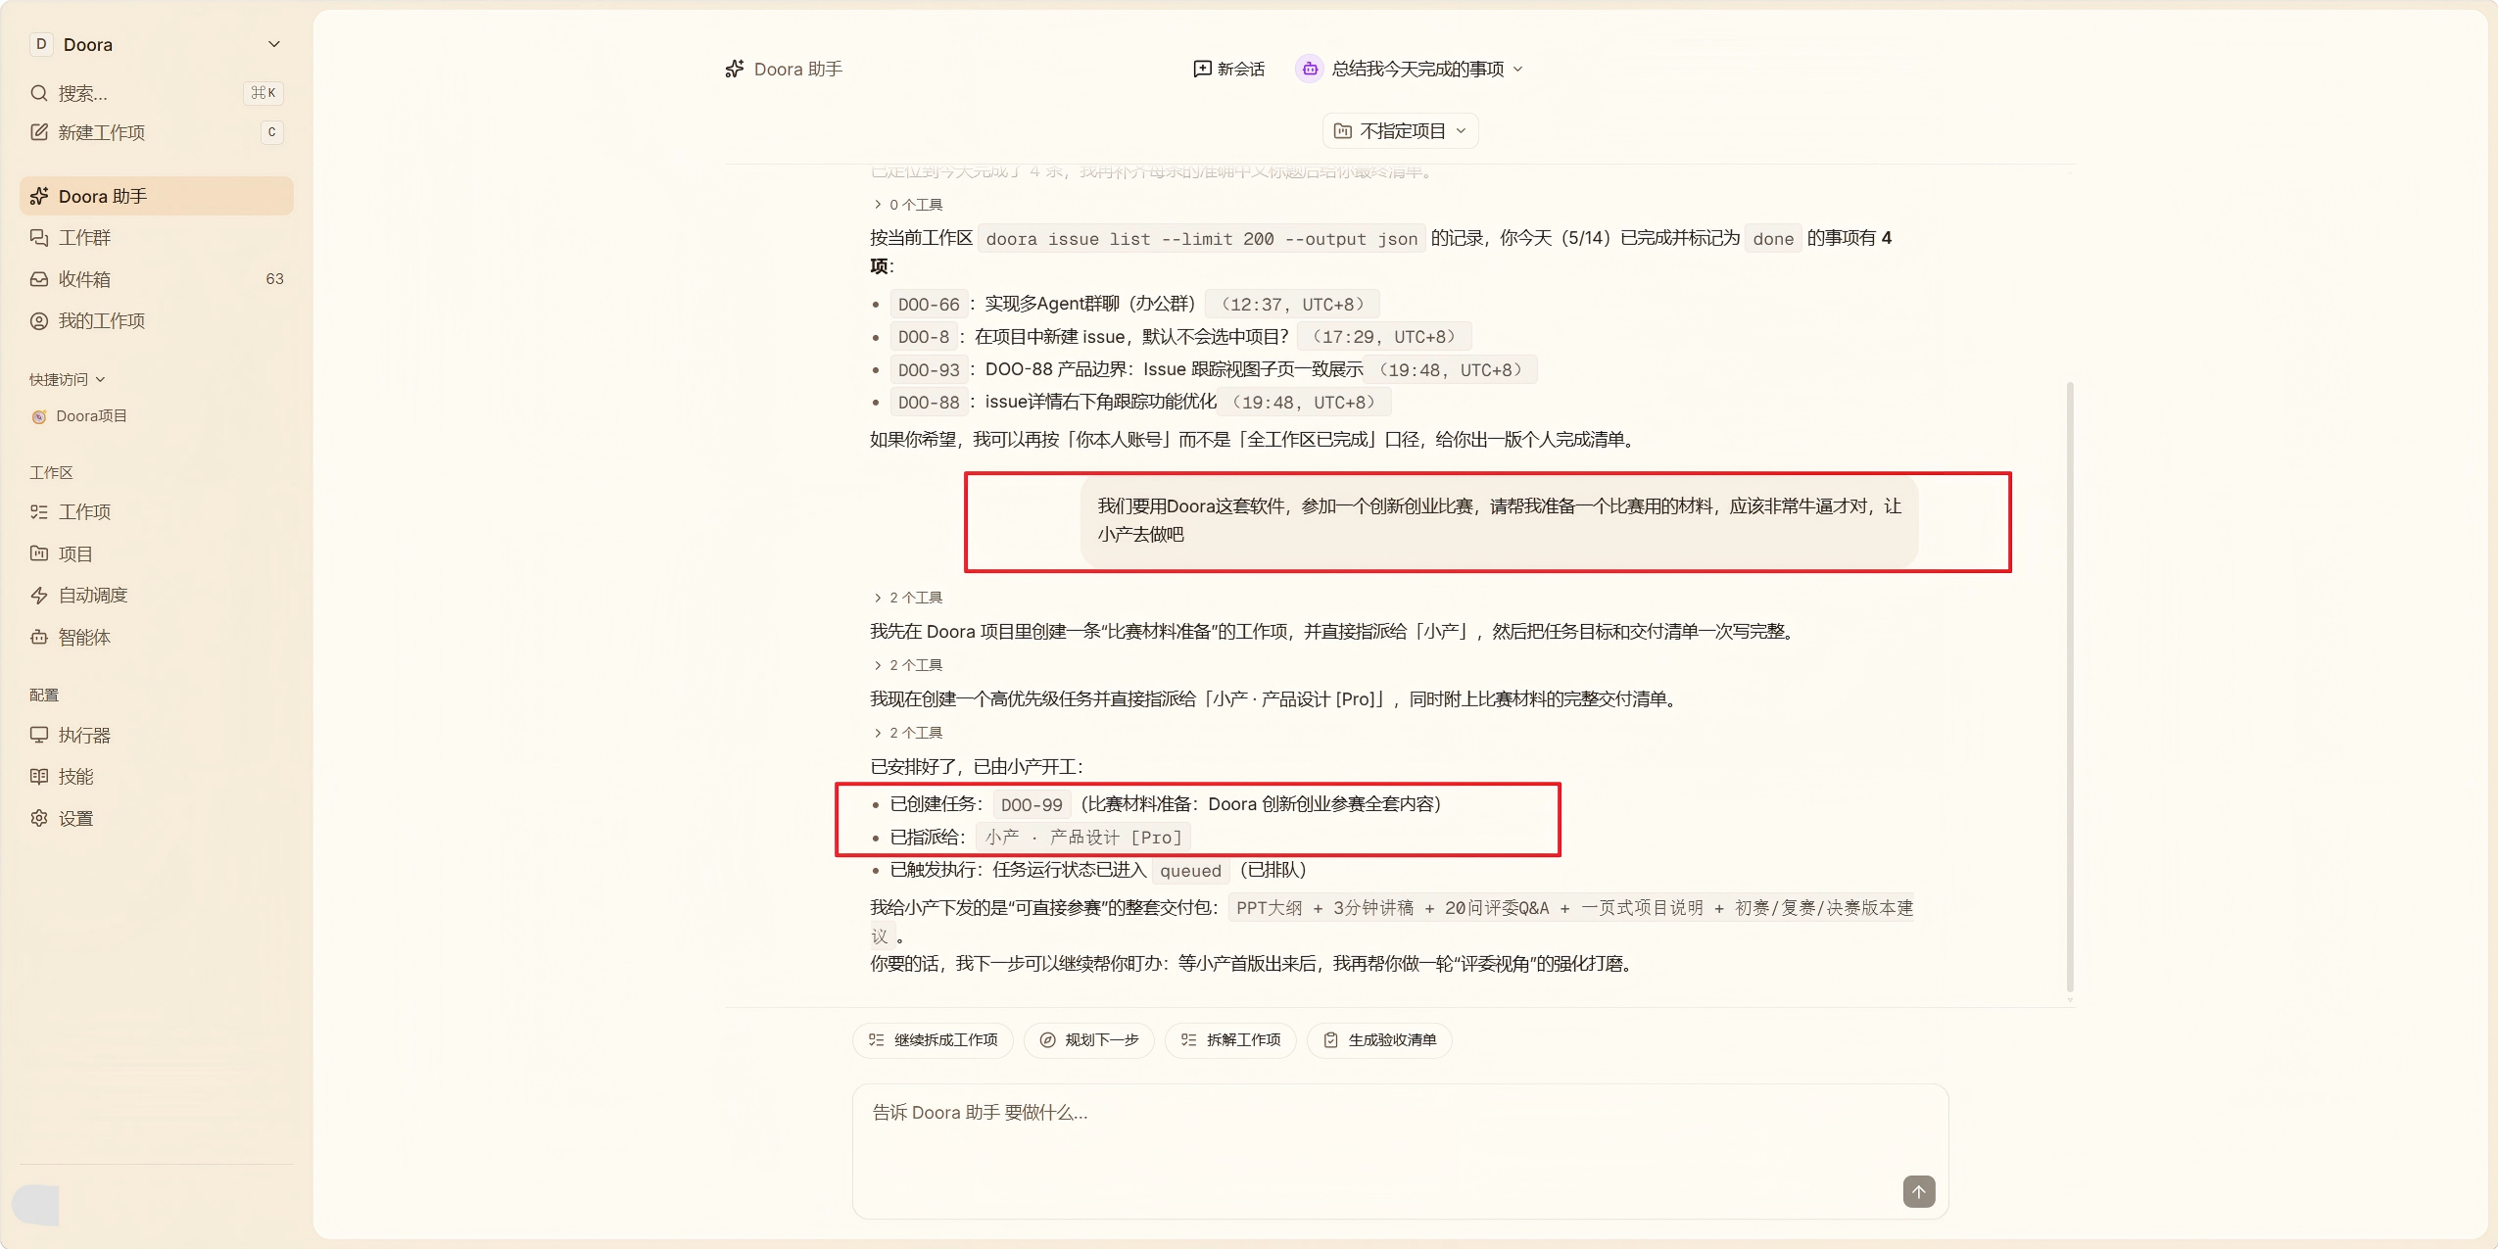Open 工作群 from the sidebar
Viewport: 2498px width, 1249px height.
coord(157,237)
